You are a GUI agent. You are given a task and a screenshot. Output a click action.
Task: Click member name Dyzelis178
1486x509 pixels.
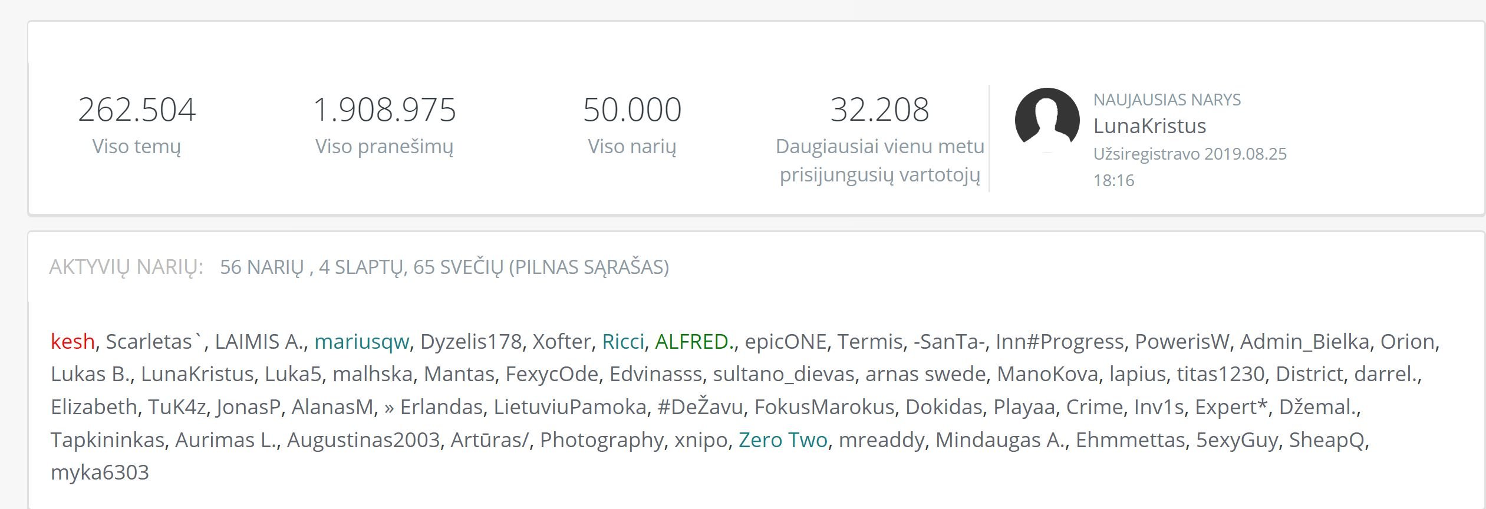471,342
